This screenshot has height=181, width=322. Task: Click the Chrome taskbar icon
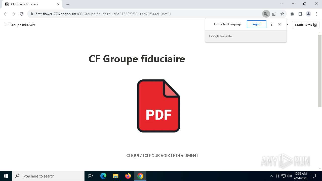pos(140,176)
